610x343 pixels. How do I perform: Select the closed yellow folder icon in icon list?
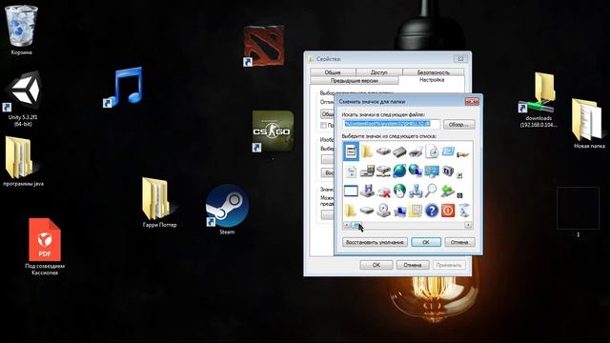pyautogui.click(x=366, y=151)
